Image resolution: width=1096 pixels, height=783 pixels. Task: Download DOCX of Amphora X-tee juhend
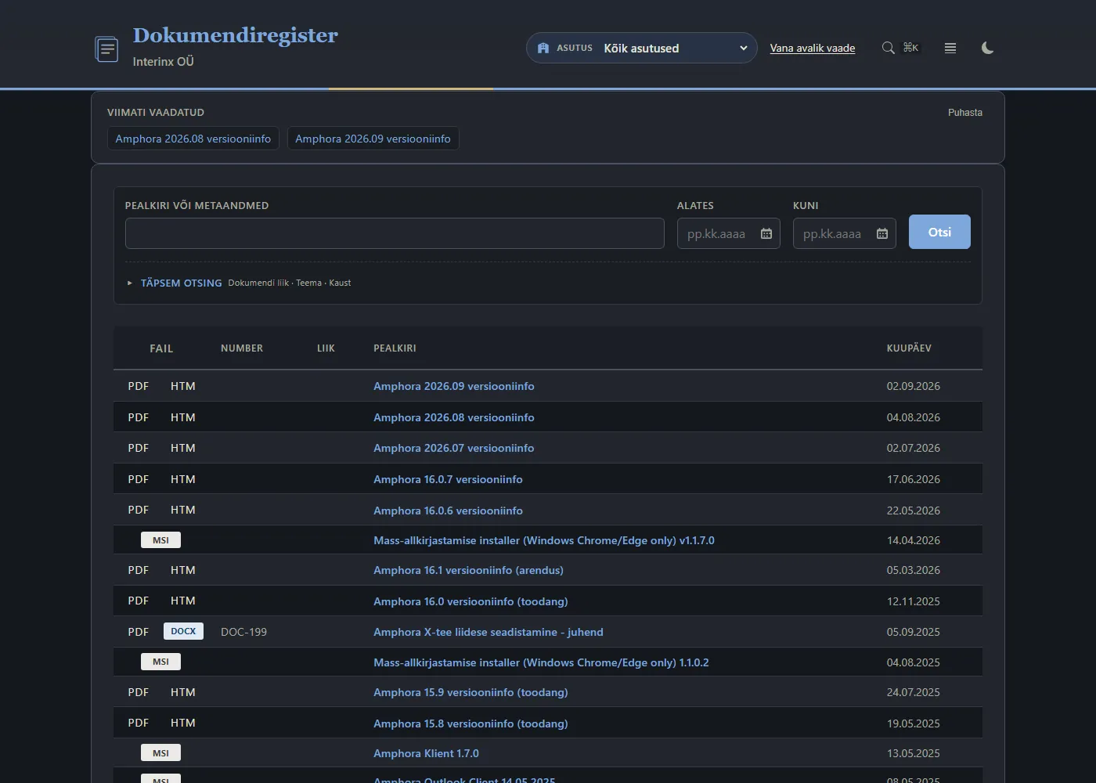point(183,631)
